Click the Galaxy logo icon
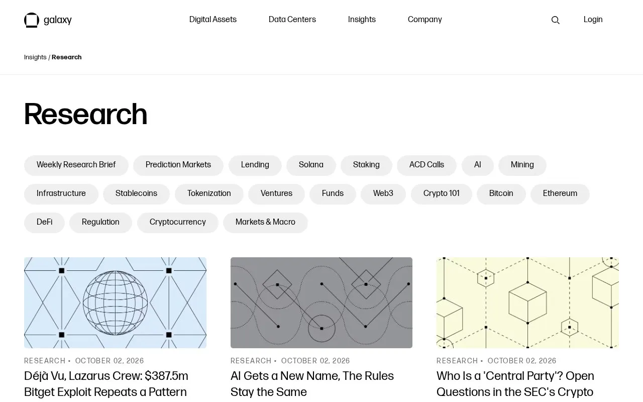 coord(32,20)
